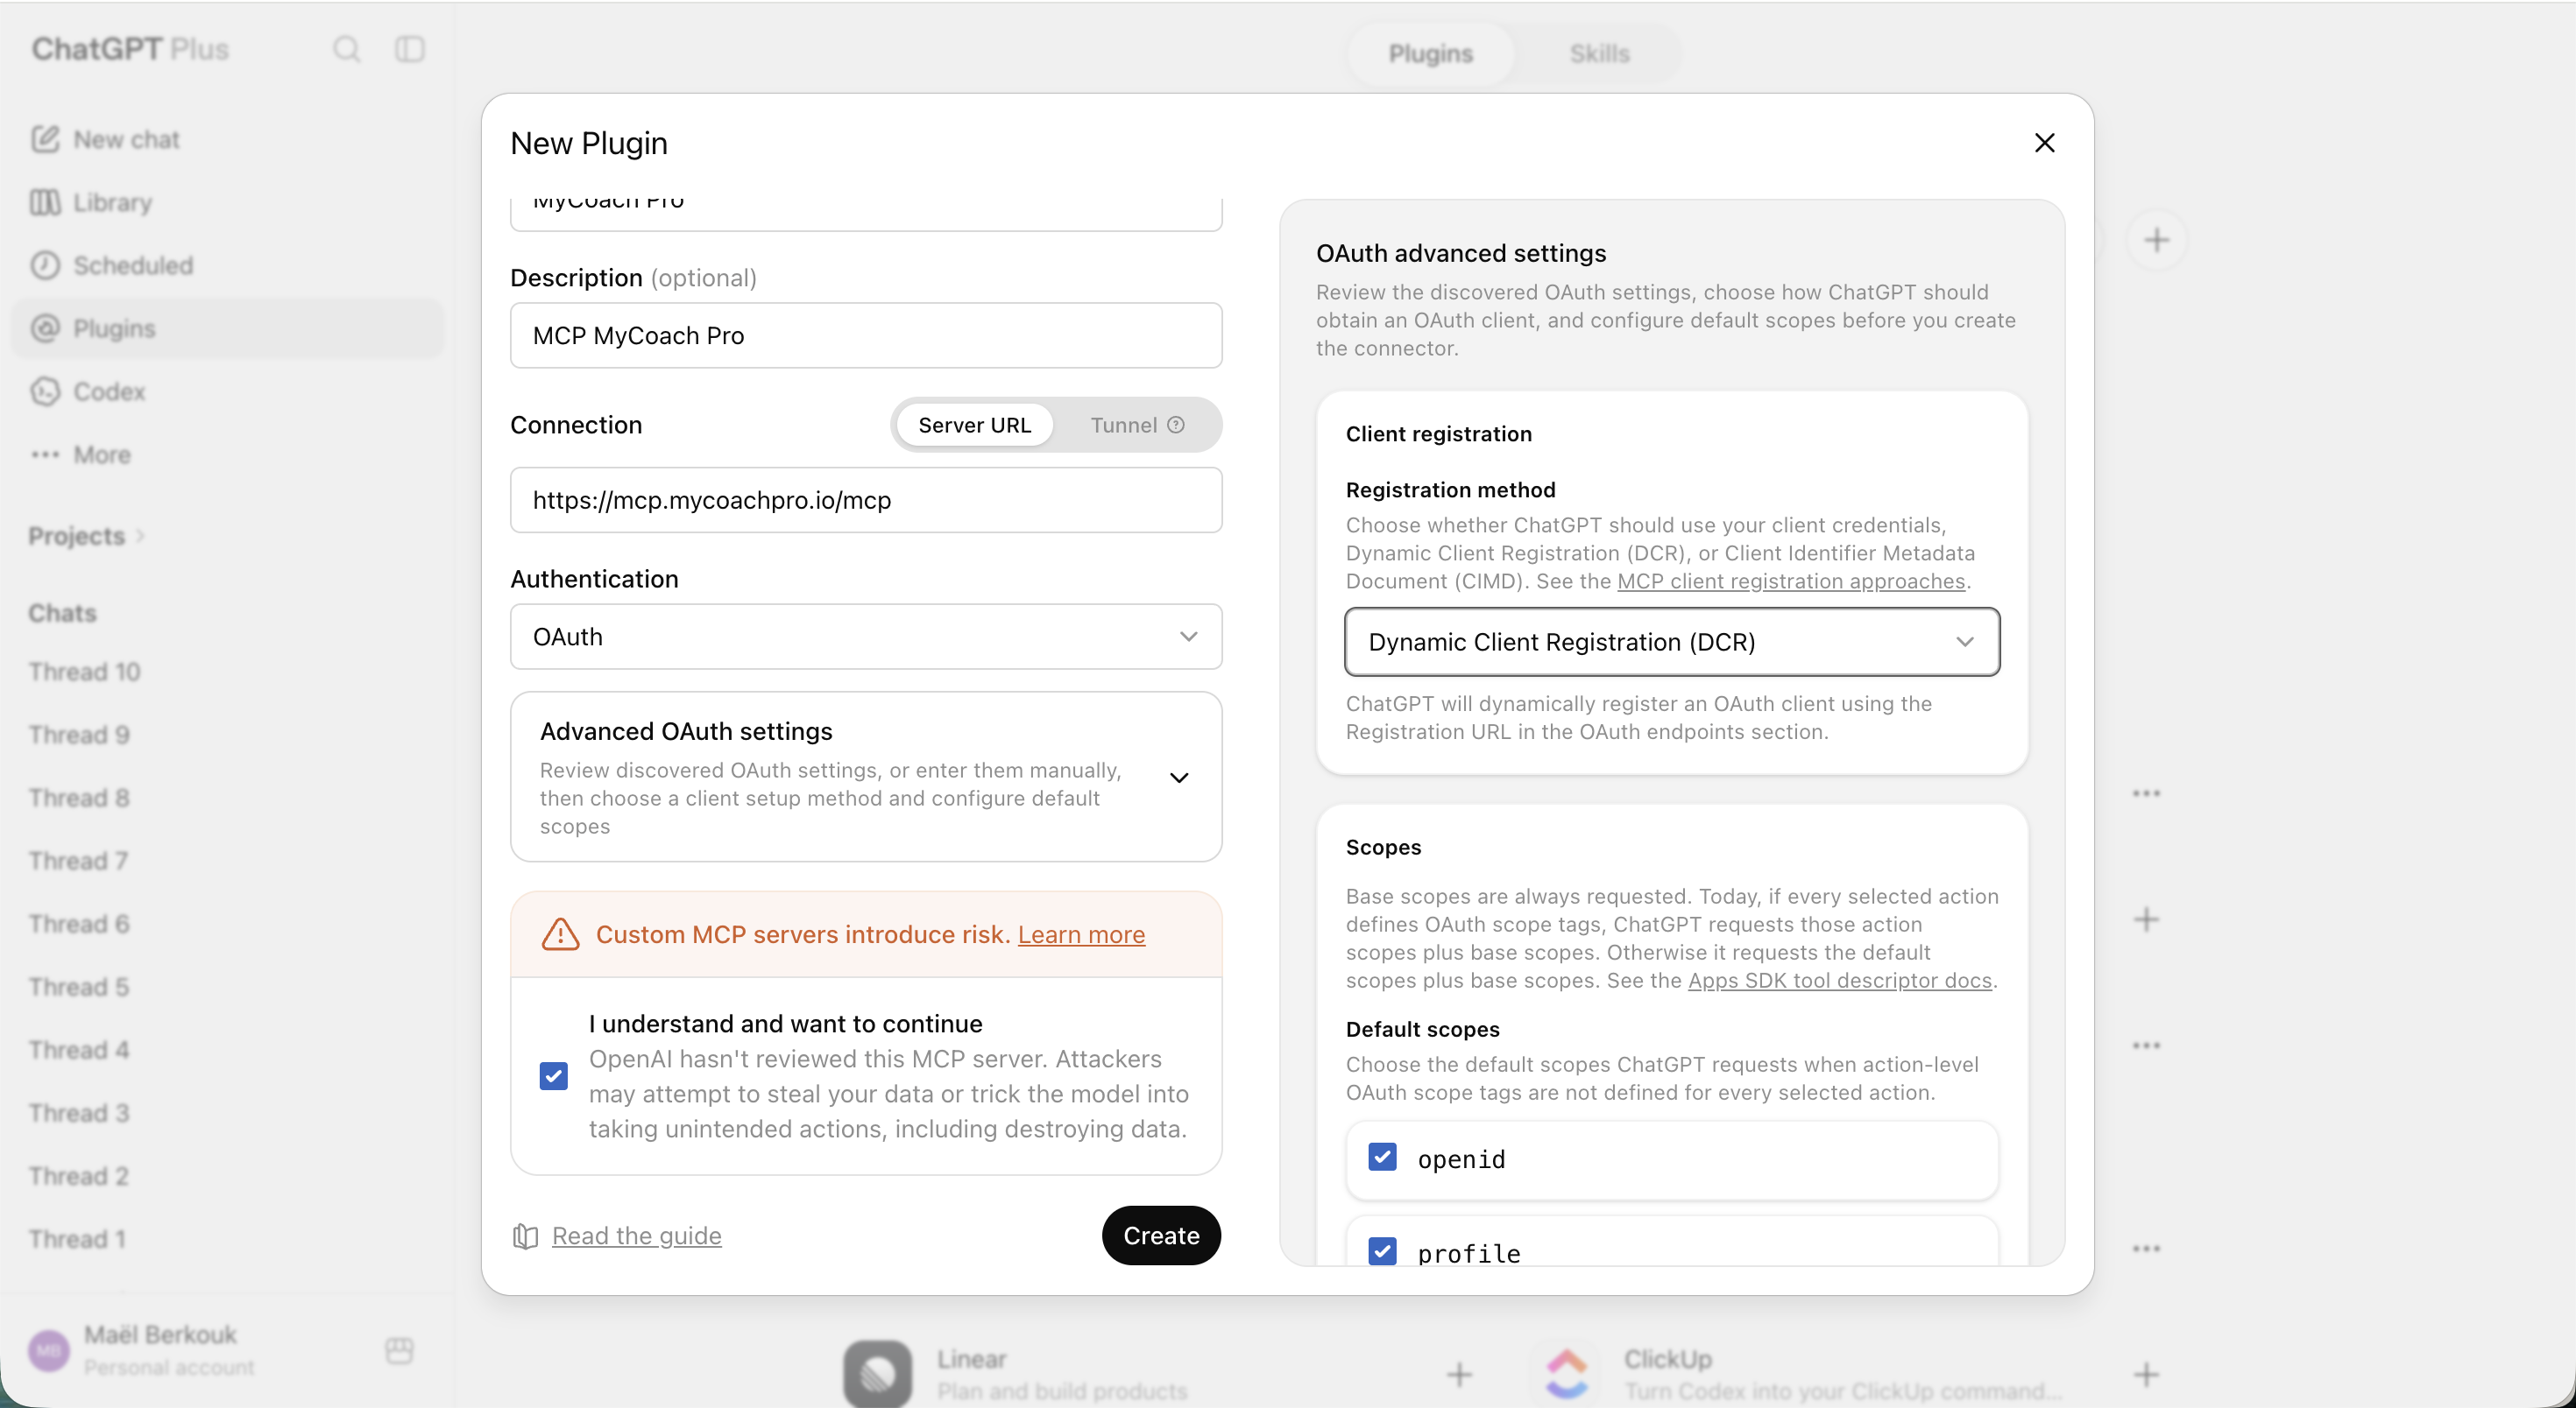Click the Create button
2576x1408 pixels.
pos(1161,1236)
